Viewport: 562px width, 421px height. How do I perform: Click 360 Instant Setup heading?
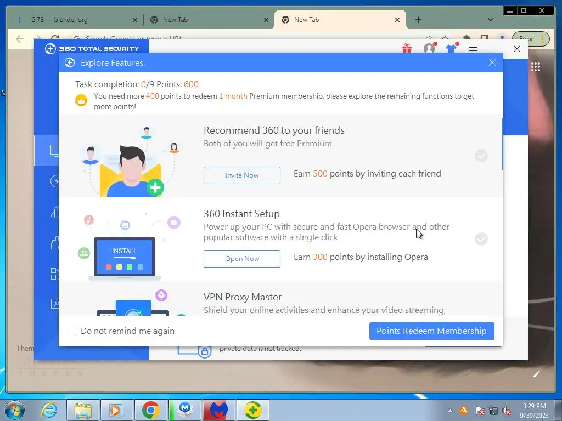[241, 214]
